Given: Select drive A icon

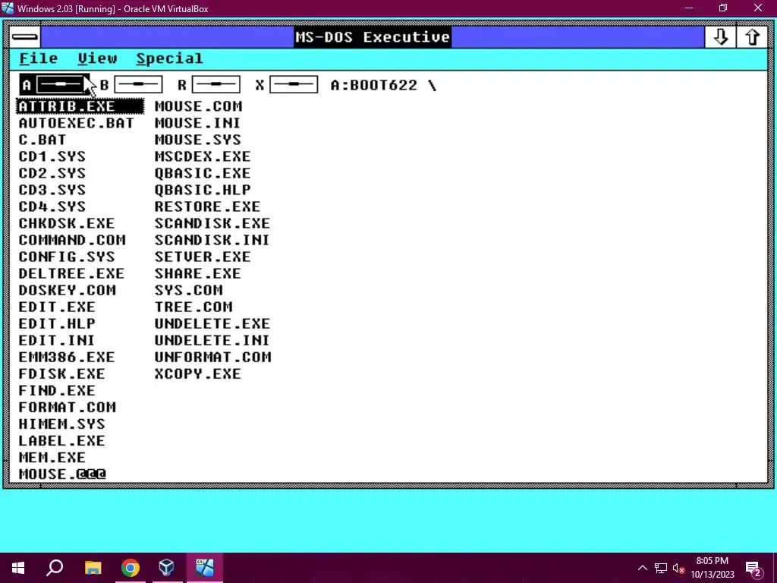Looking at the screenshot, I should pos(55,85).
